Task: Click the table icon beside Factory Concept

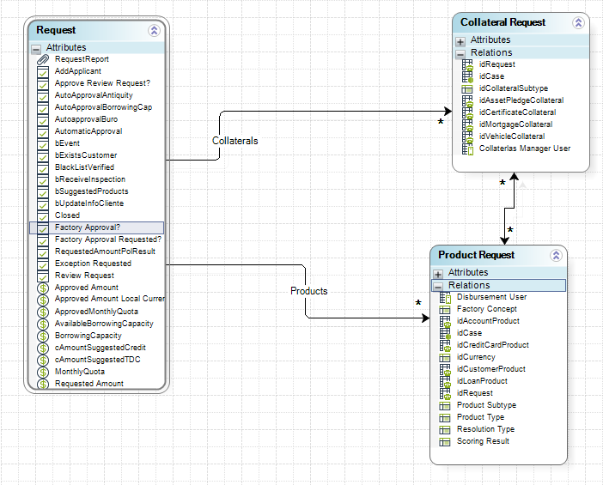Action: point(445,309)
